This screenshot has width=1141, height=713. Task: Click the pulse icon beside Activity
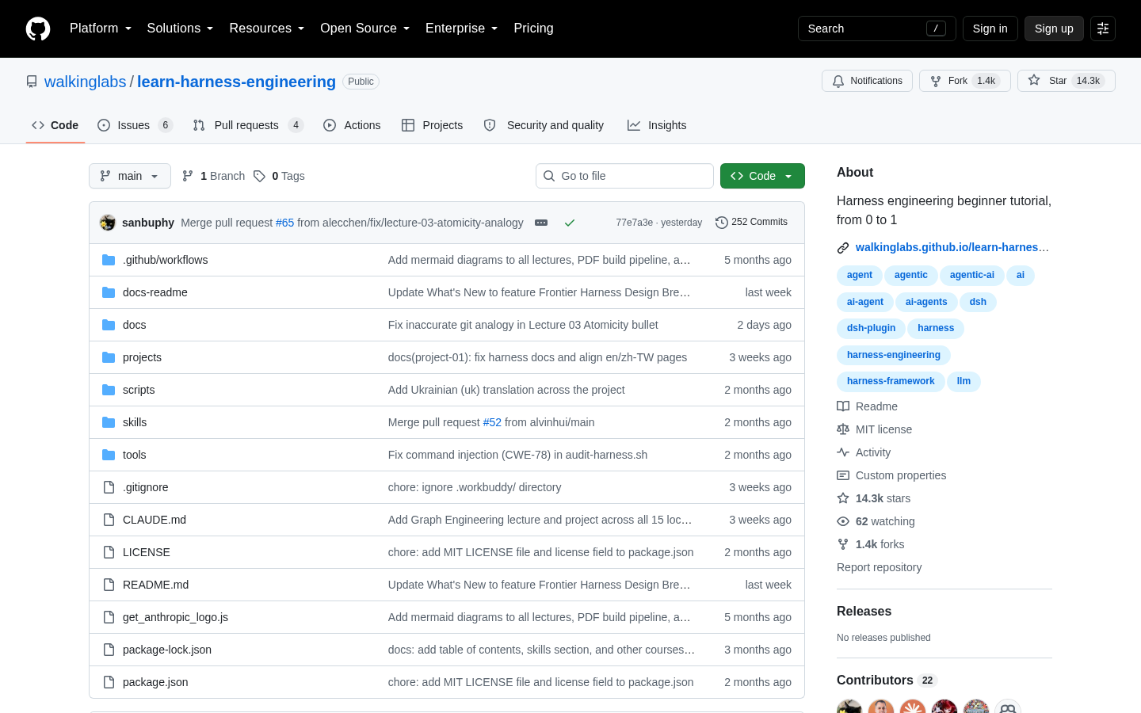click(843, 452)
